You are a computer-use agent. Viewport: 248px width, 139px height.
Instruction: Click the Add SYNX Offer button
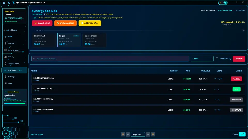coord(90,23)
